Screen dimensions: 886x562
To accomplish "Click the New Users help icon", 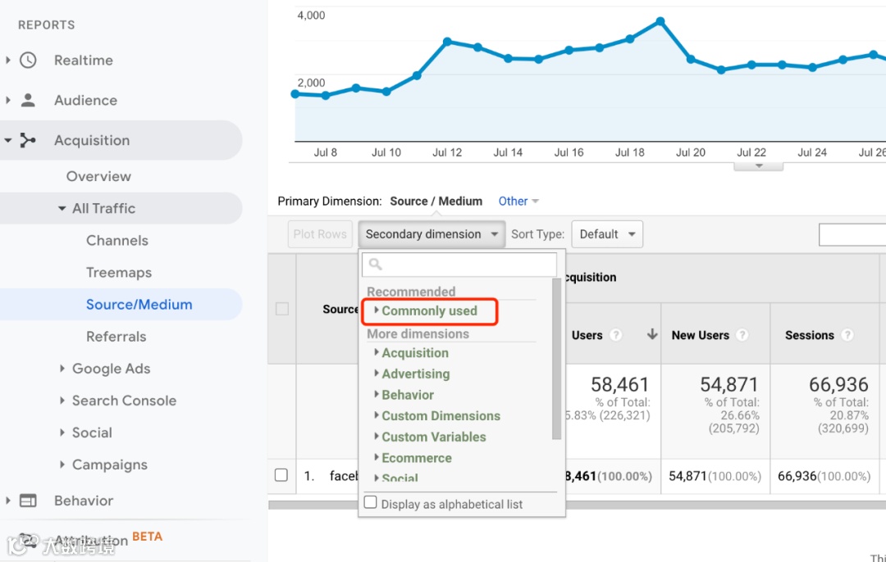I will 742,335.
